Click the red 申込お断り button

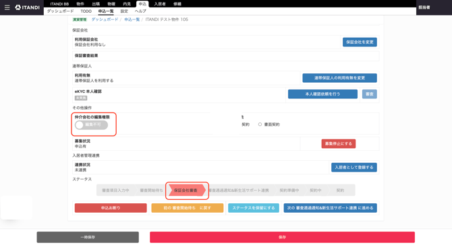(111, 208)
